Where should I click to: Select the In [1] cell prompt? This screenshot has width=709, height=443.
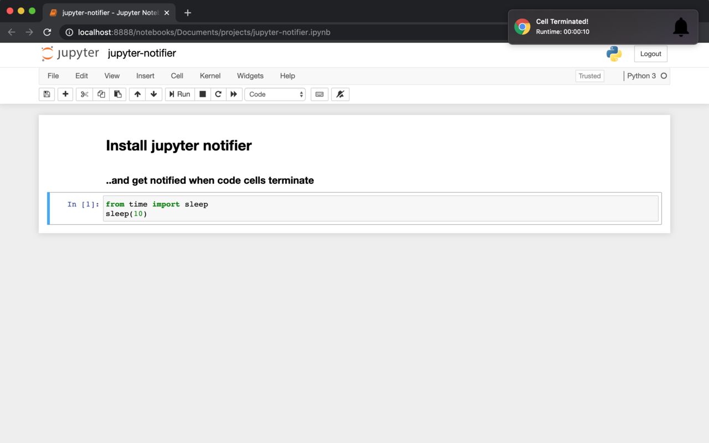tap(83, 204)
